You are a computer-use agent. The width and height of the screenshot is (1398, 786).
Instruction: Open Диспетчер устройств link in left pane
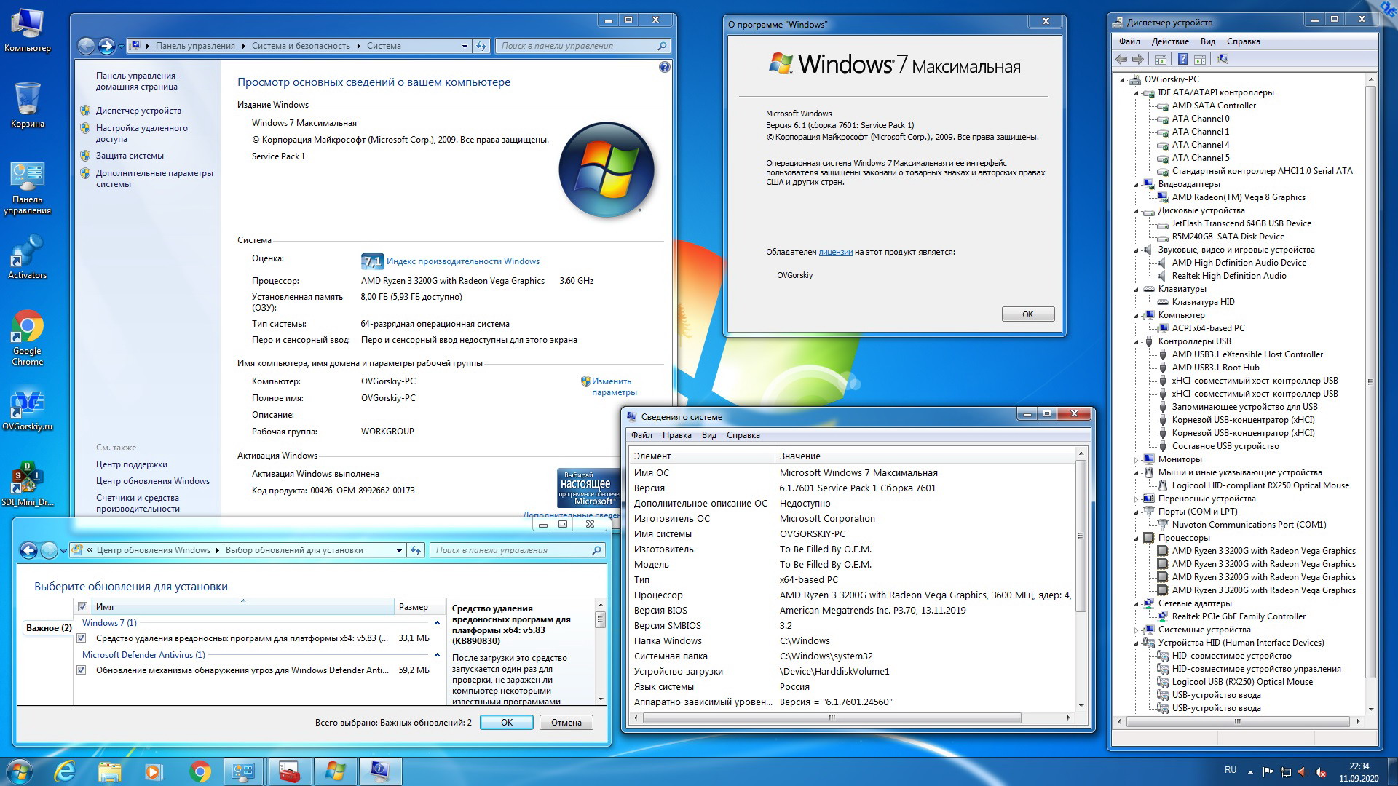click(138, 111)
